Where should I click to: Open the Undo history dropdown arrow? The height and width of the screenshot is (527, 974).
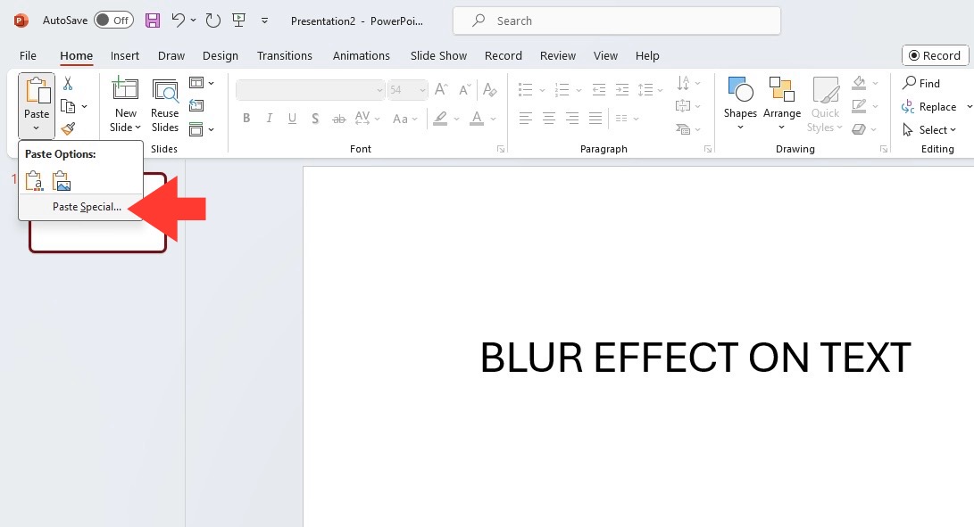click(193, 21)
